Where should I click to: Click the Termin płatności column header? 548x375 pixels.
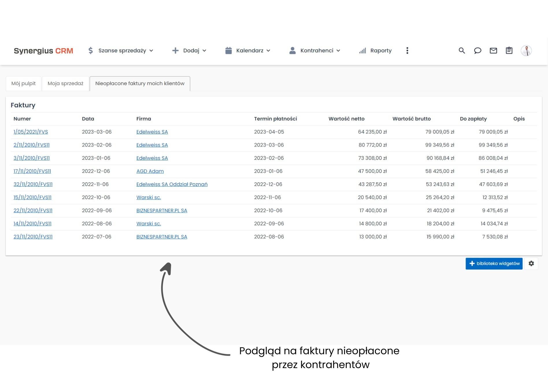pyautogui.click(x=275, y=119)
